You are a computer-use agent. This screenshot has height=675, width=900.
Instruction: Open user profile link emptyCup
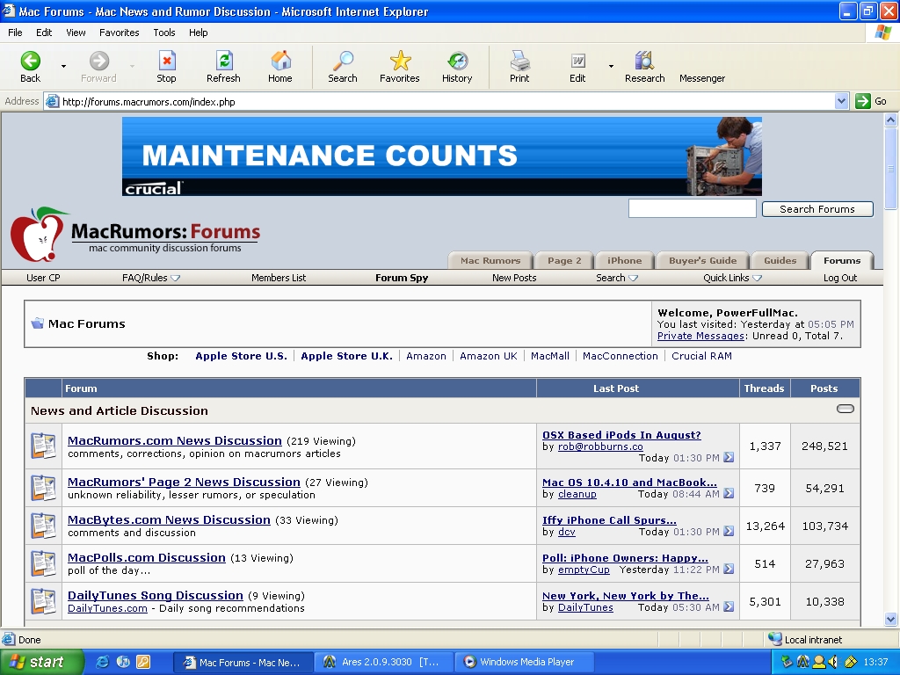click(x=584, y=570)
